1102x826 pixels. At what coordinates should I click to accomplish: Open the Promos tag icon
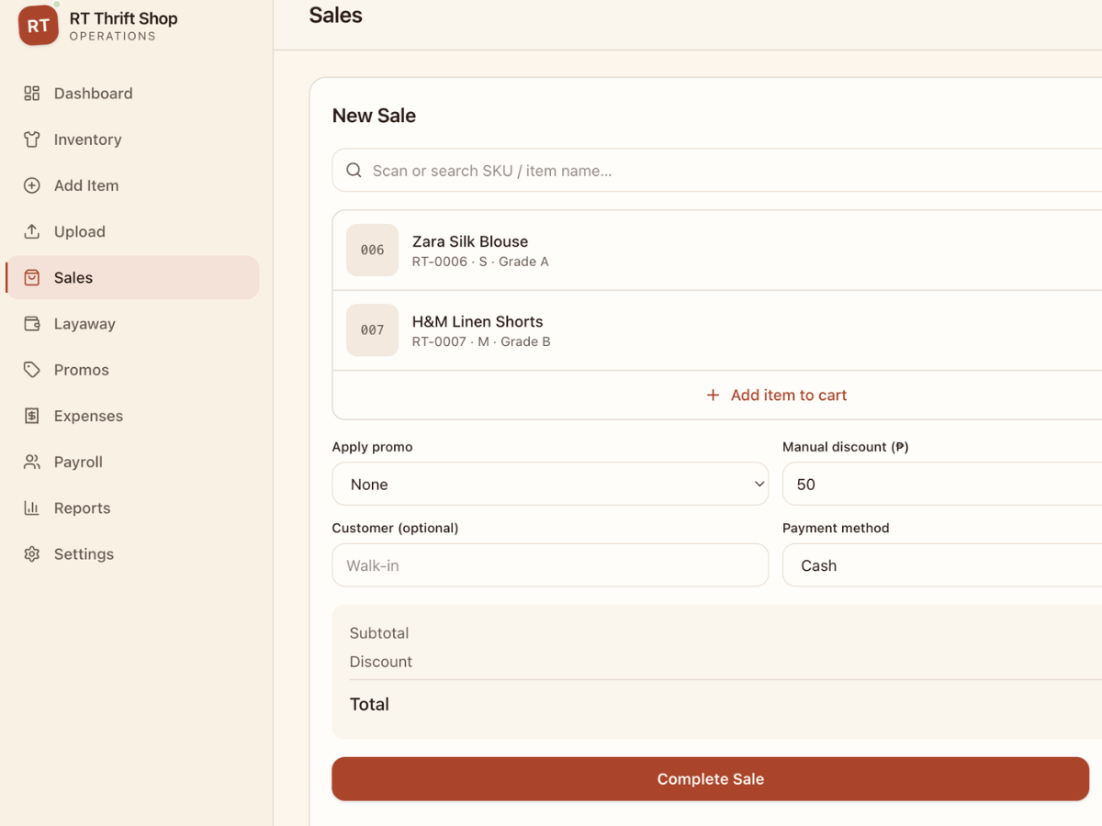coord(32,369)
